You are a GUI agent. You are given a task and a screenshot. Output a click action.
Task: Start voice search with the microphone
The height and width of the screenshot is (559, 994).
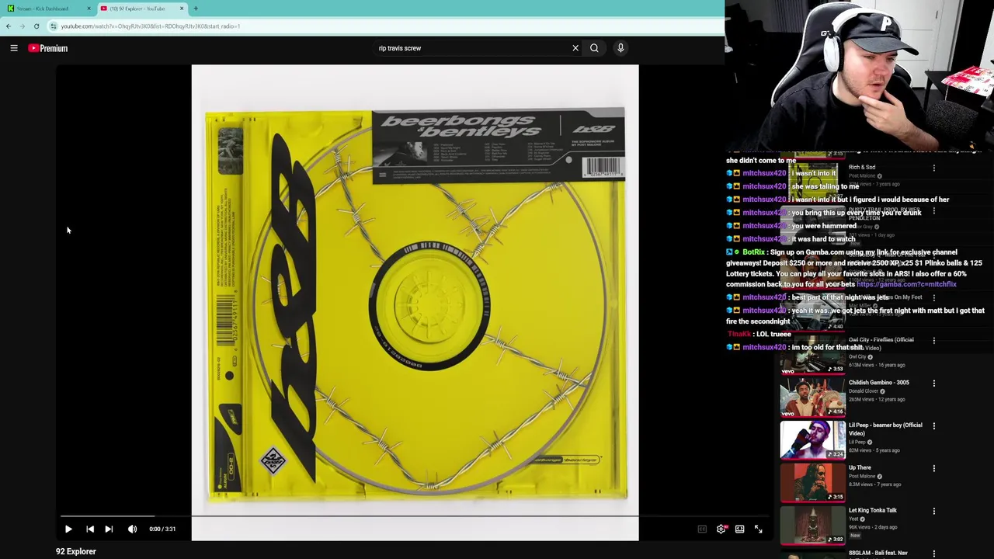[x=620, y=48]
